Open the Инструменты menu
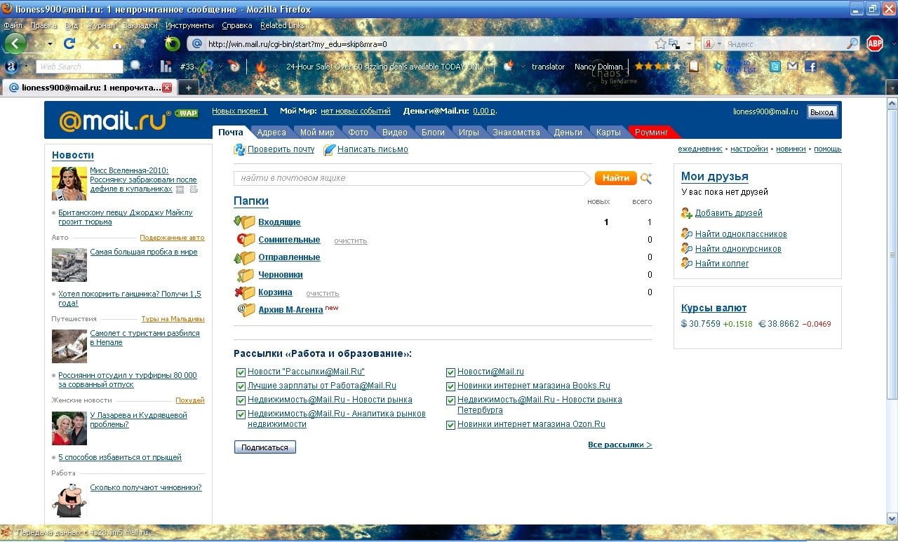 pyautogui.click(x=189, y=25)
